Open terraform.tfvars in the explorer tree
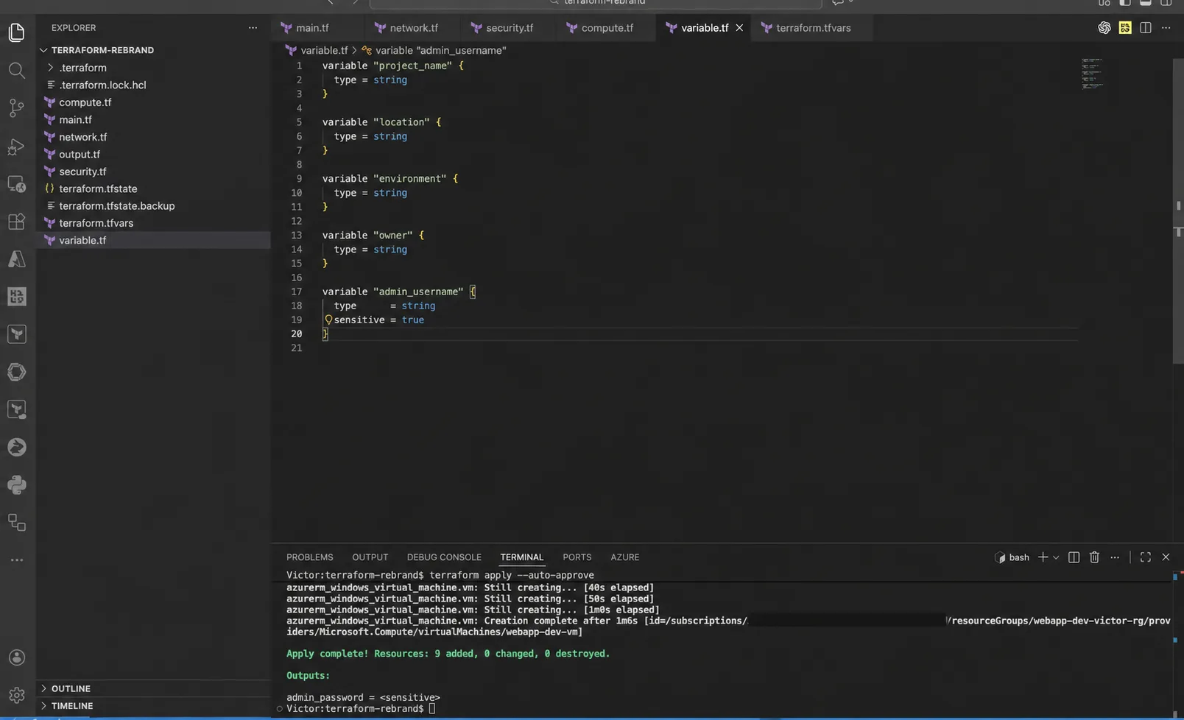 pyautogui.click(x=154, y=223)
